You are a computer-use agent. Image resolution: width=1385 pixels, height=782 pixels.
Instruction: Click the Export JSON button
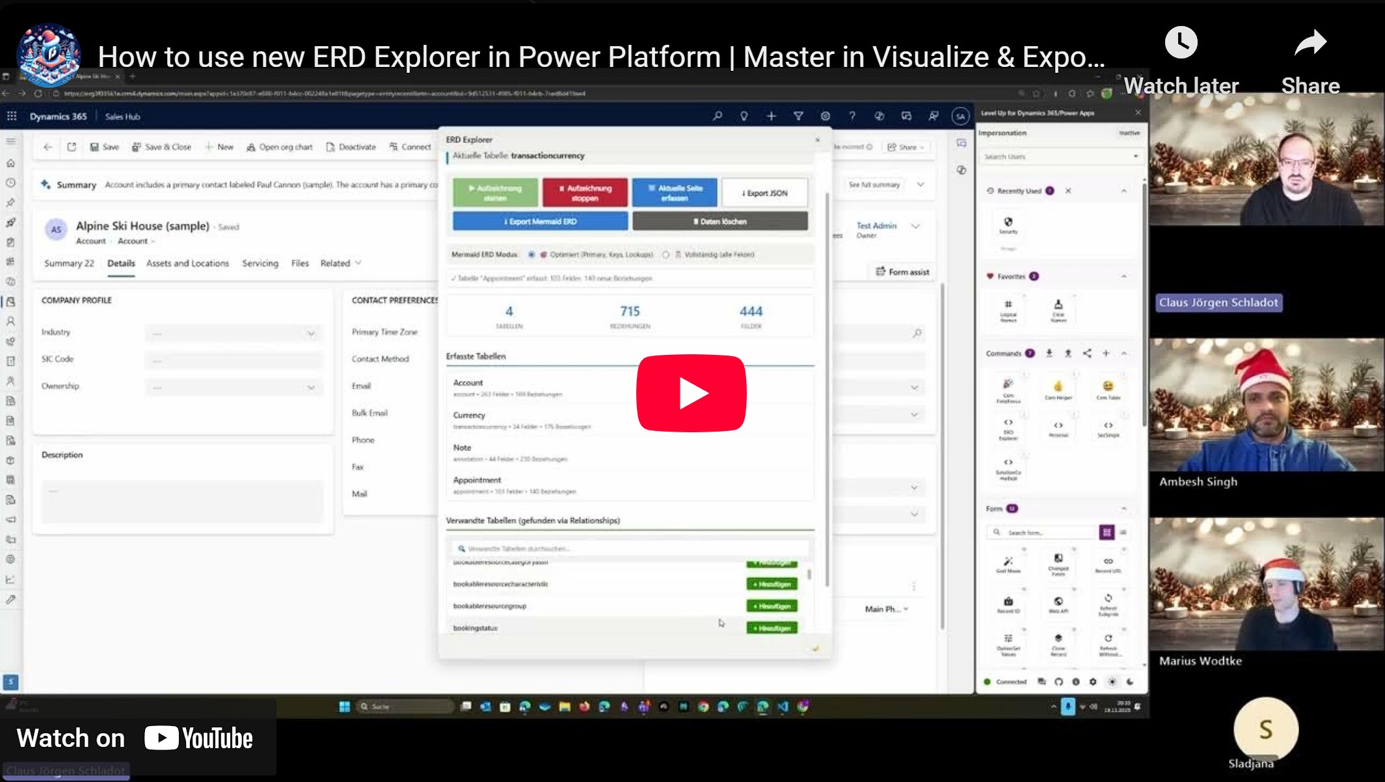pos(764,193)
